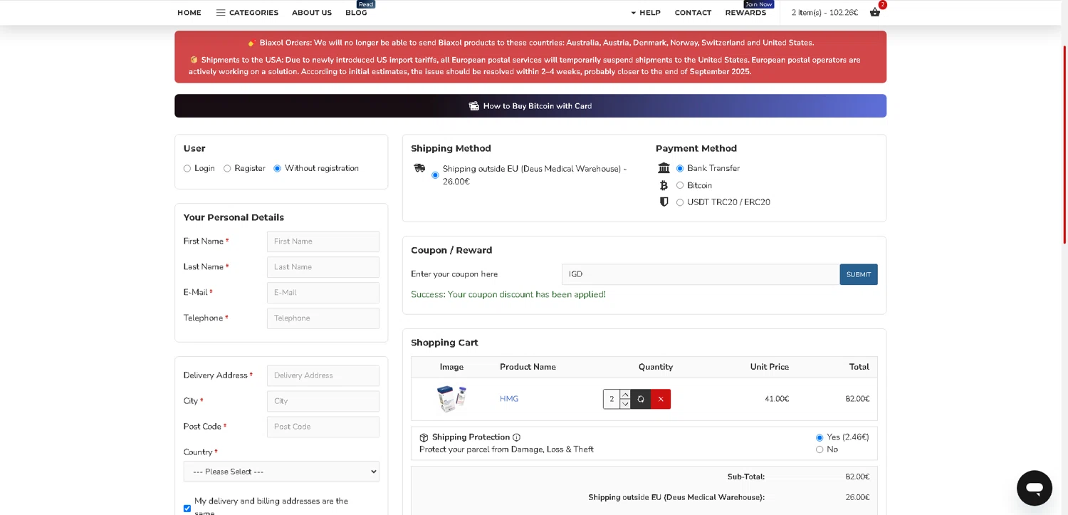Click the coupon success message
The image size is (1068, 515).
pos(508,294)
